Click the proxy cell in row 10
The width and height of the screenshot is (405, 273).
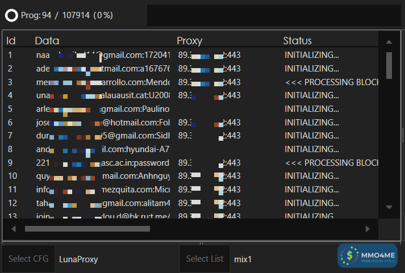coord(209,176)
